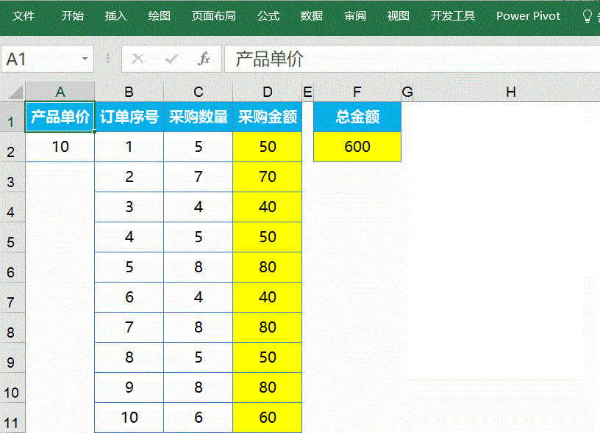Open the 视图 ribbon tab

click(x=399, y=15)
